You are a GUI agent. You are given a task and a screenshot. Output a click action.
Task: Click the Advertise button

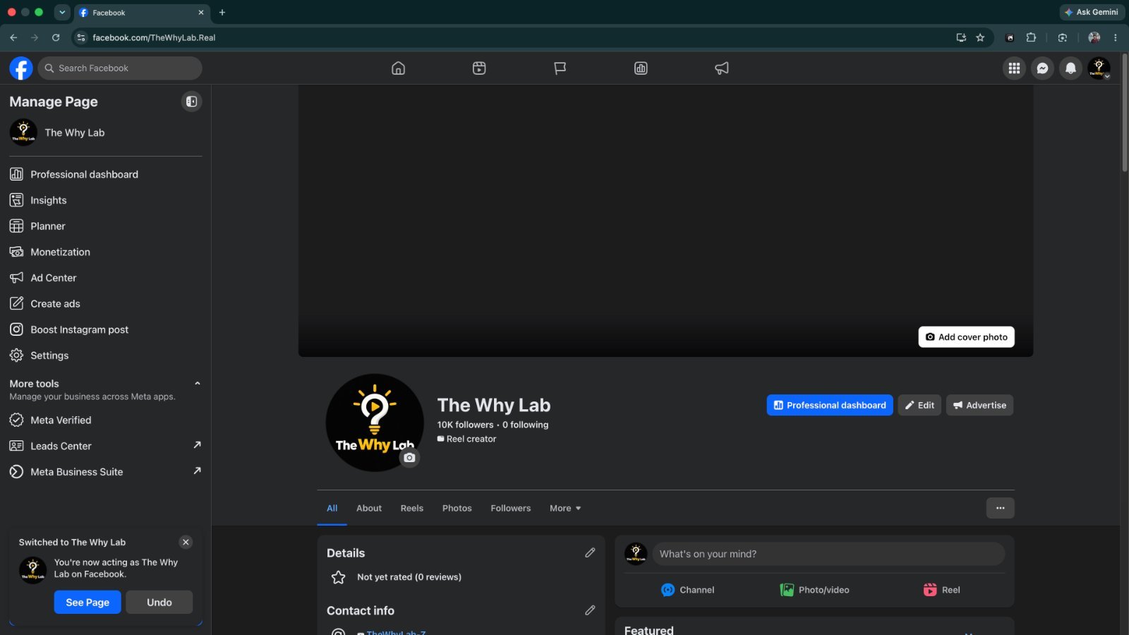pyautogui.click(x=979, y=405)
